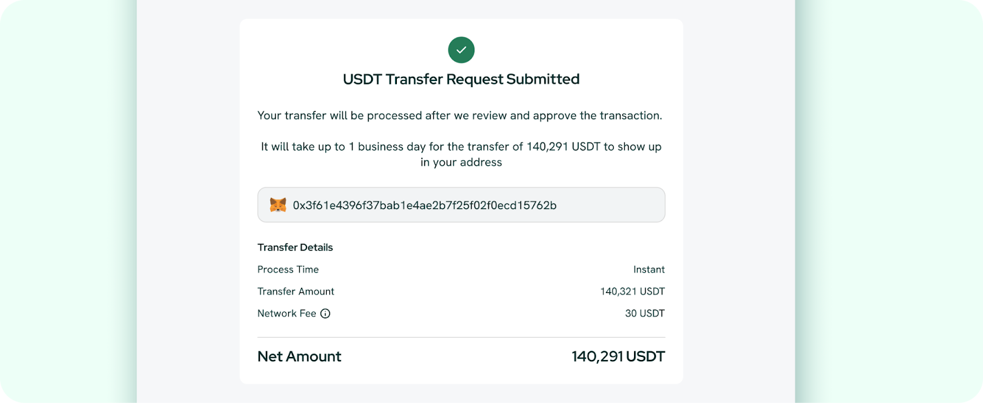
Task: Select the wallet address 0x3f61e... field
Action: pos(461,205)
